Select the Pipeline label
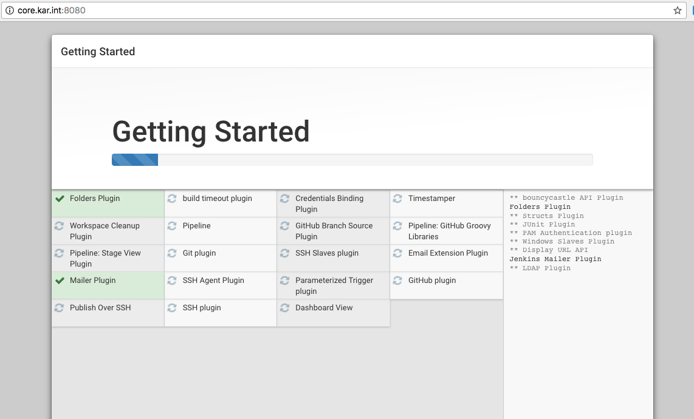The height and width of the screenshot is (419, 694). click(196, 226)
